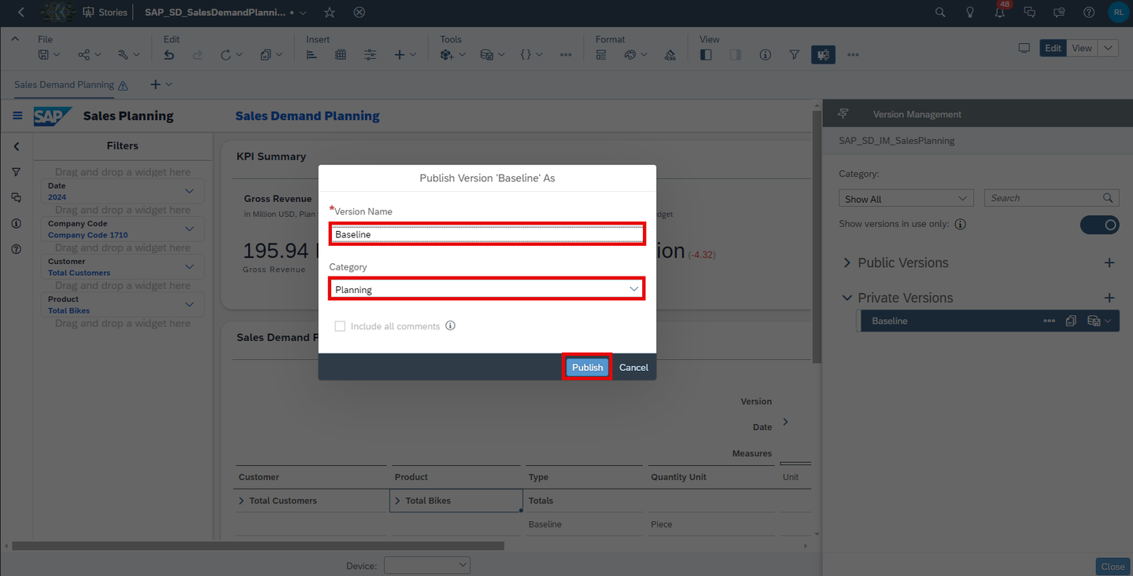Go back using the top-left arrow
Screen dimensions: 1133x576
point(20,13)
